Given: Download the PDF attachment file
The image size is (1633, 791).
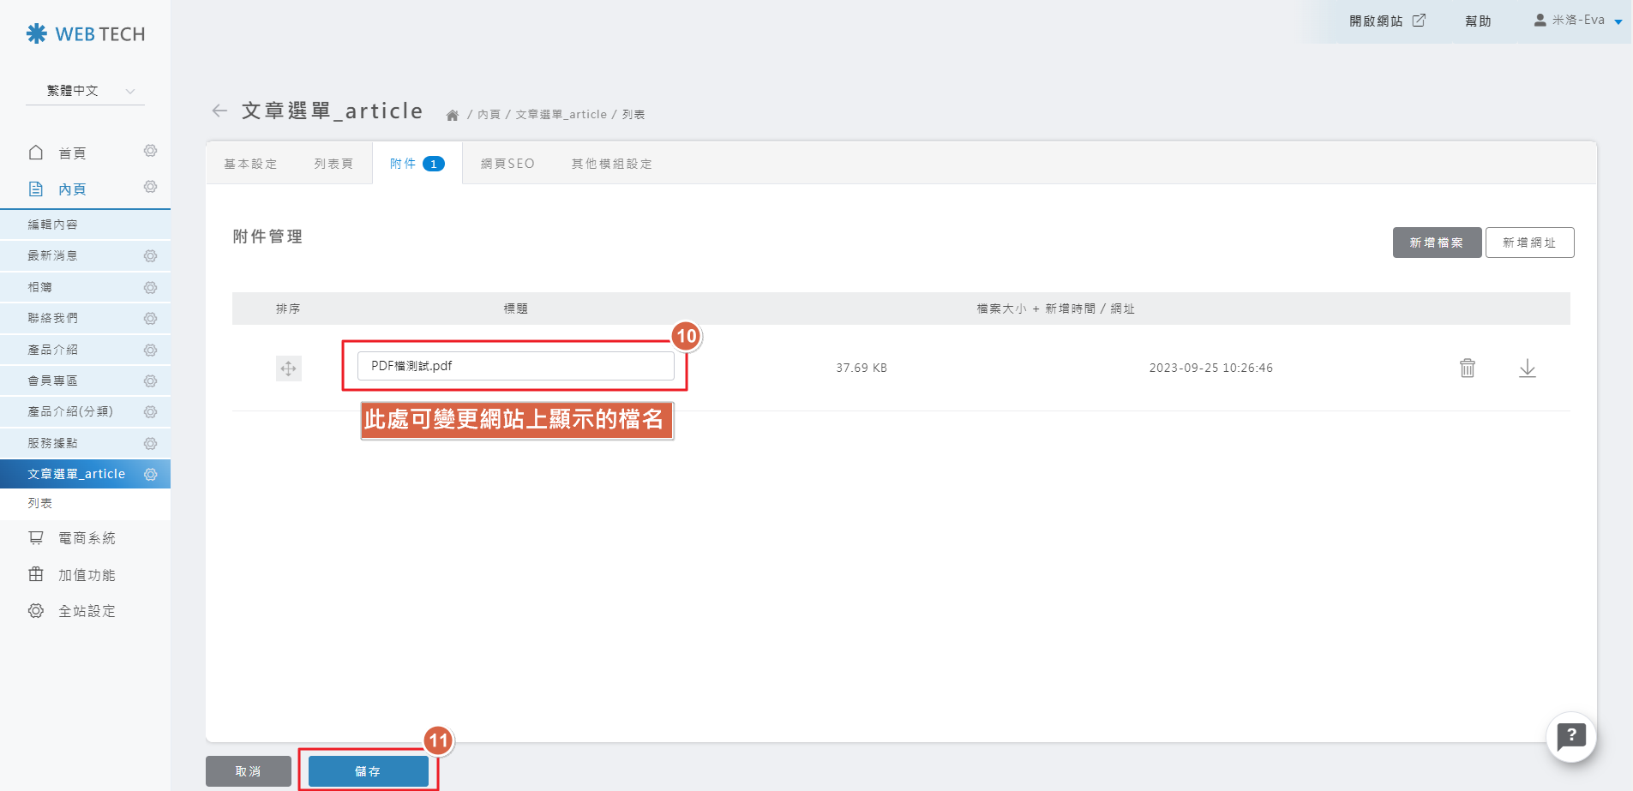Looking at the screenshot, I should (1527, 369).
